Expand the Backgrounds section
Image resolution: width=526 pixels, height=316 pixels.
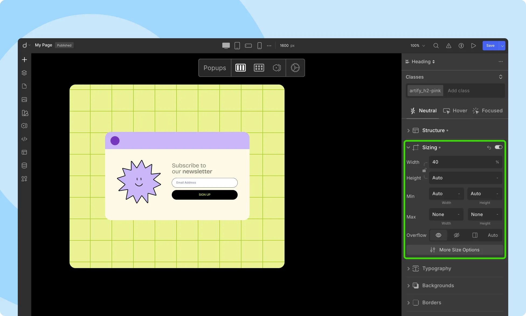pyautogui.click(x=408, y=286)
